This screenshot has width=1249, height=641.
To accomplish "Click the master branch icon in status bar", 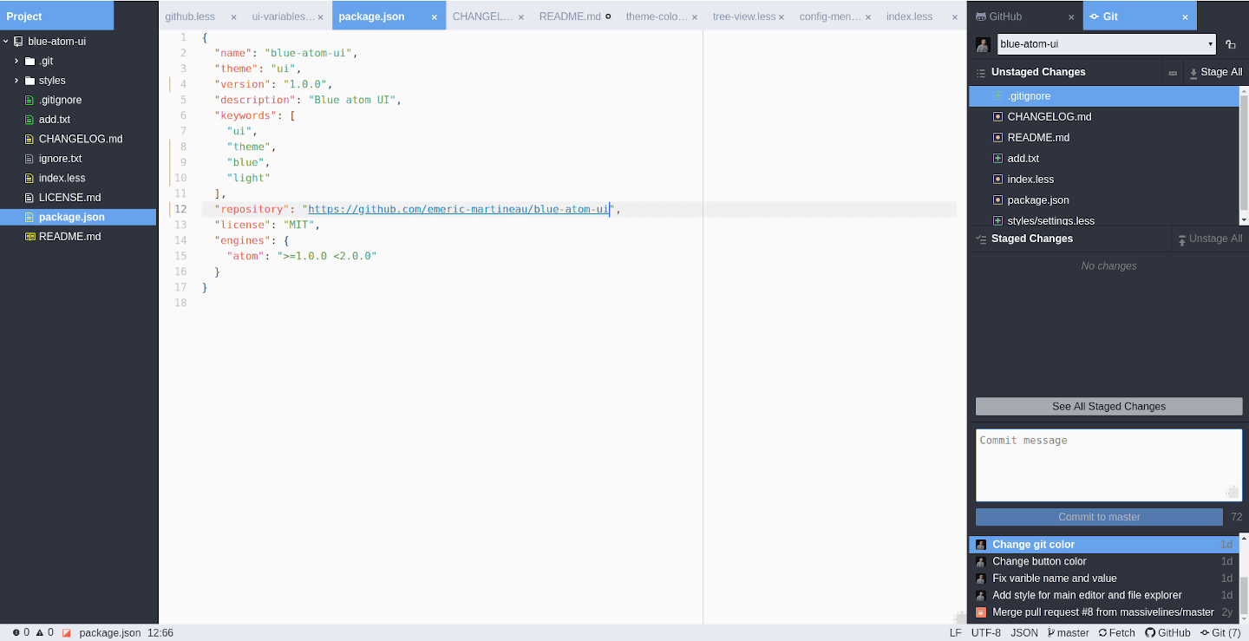I will tap(1051, 633).
